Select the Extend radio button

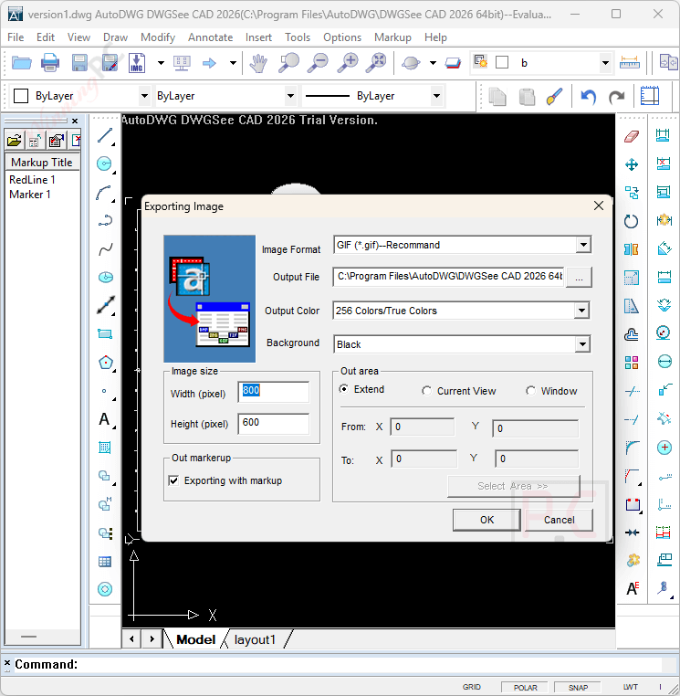pos(344,389)
